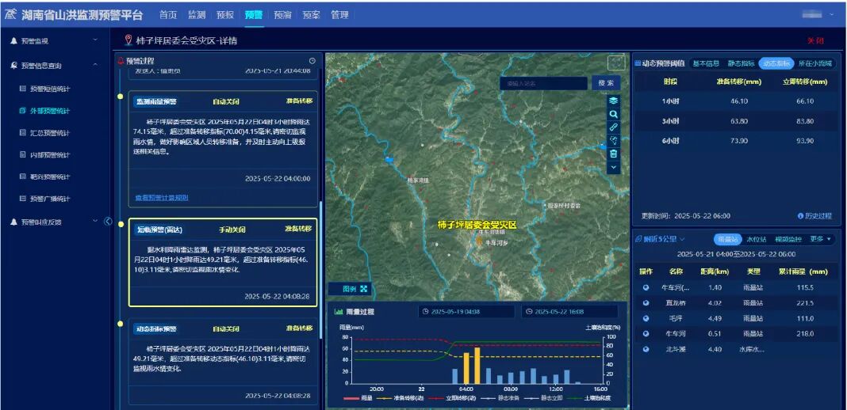This screenshot has width=847, height=410.
Task: Locate 直龙桥 station via its operation icon
Action: coord(646,302)
